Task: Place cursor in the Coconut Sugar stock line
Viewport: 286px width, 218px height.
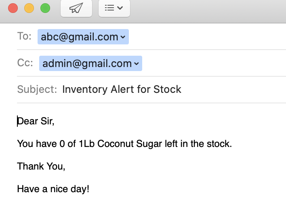Action: (124, 144)
